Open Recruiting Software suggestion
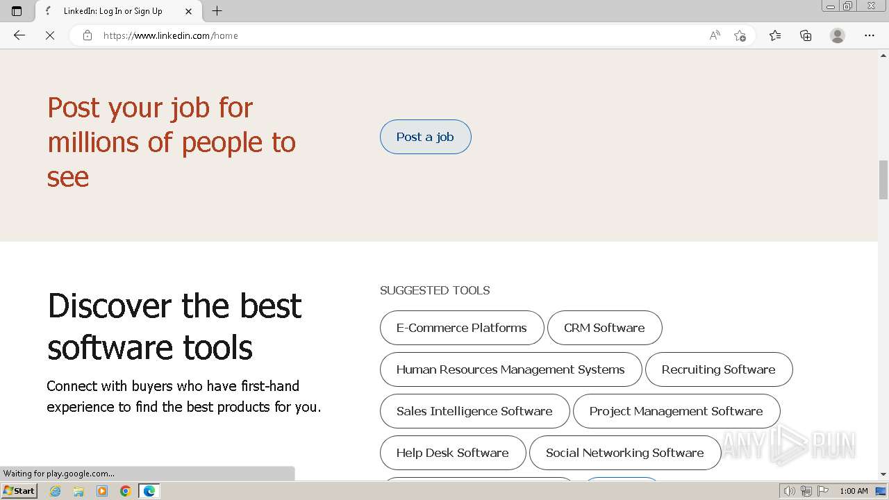The width and height of the screenshot is (889, 500). click(719, 369)
